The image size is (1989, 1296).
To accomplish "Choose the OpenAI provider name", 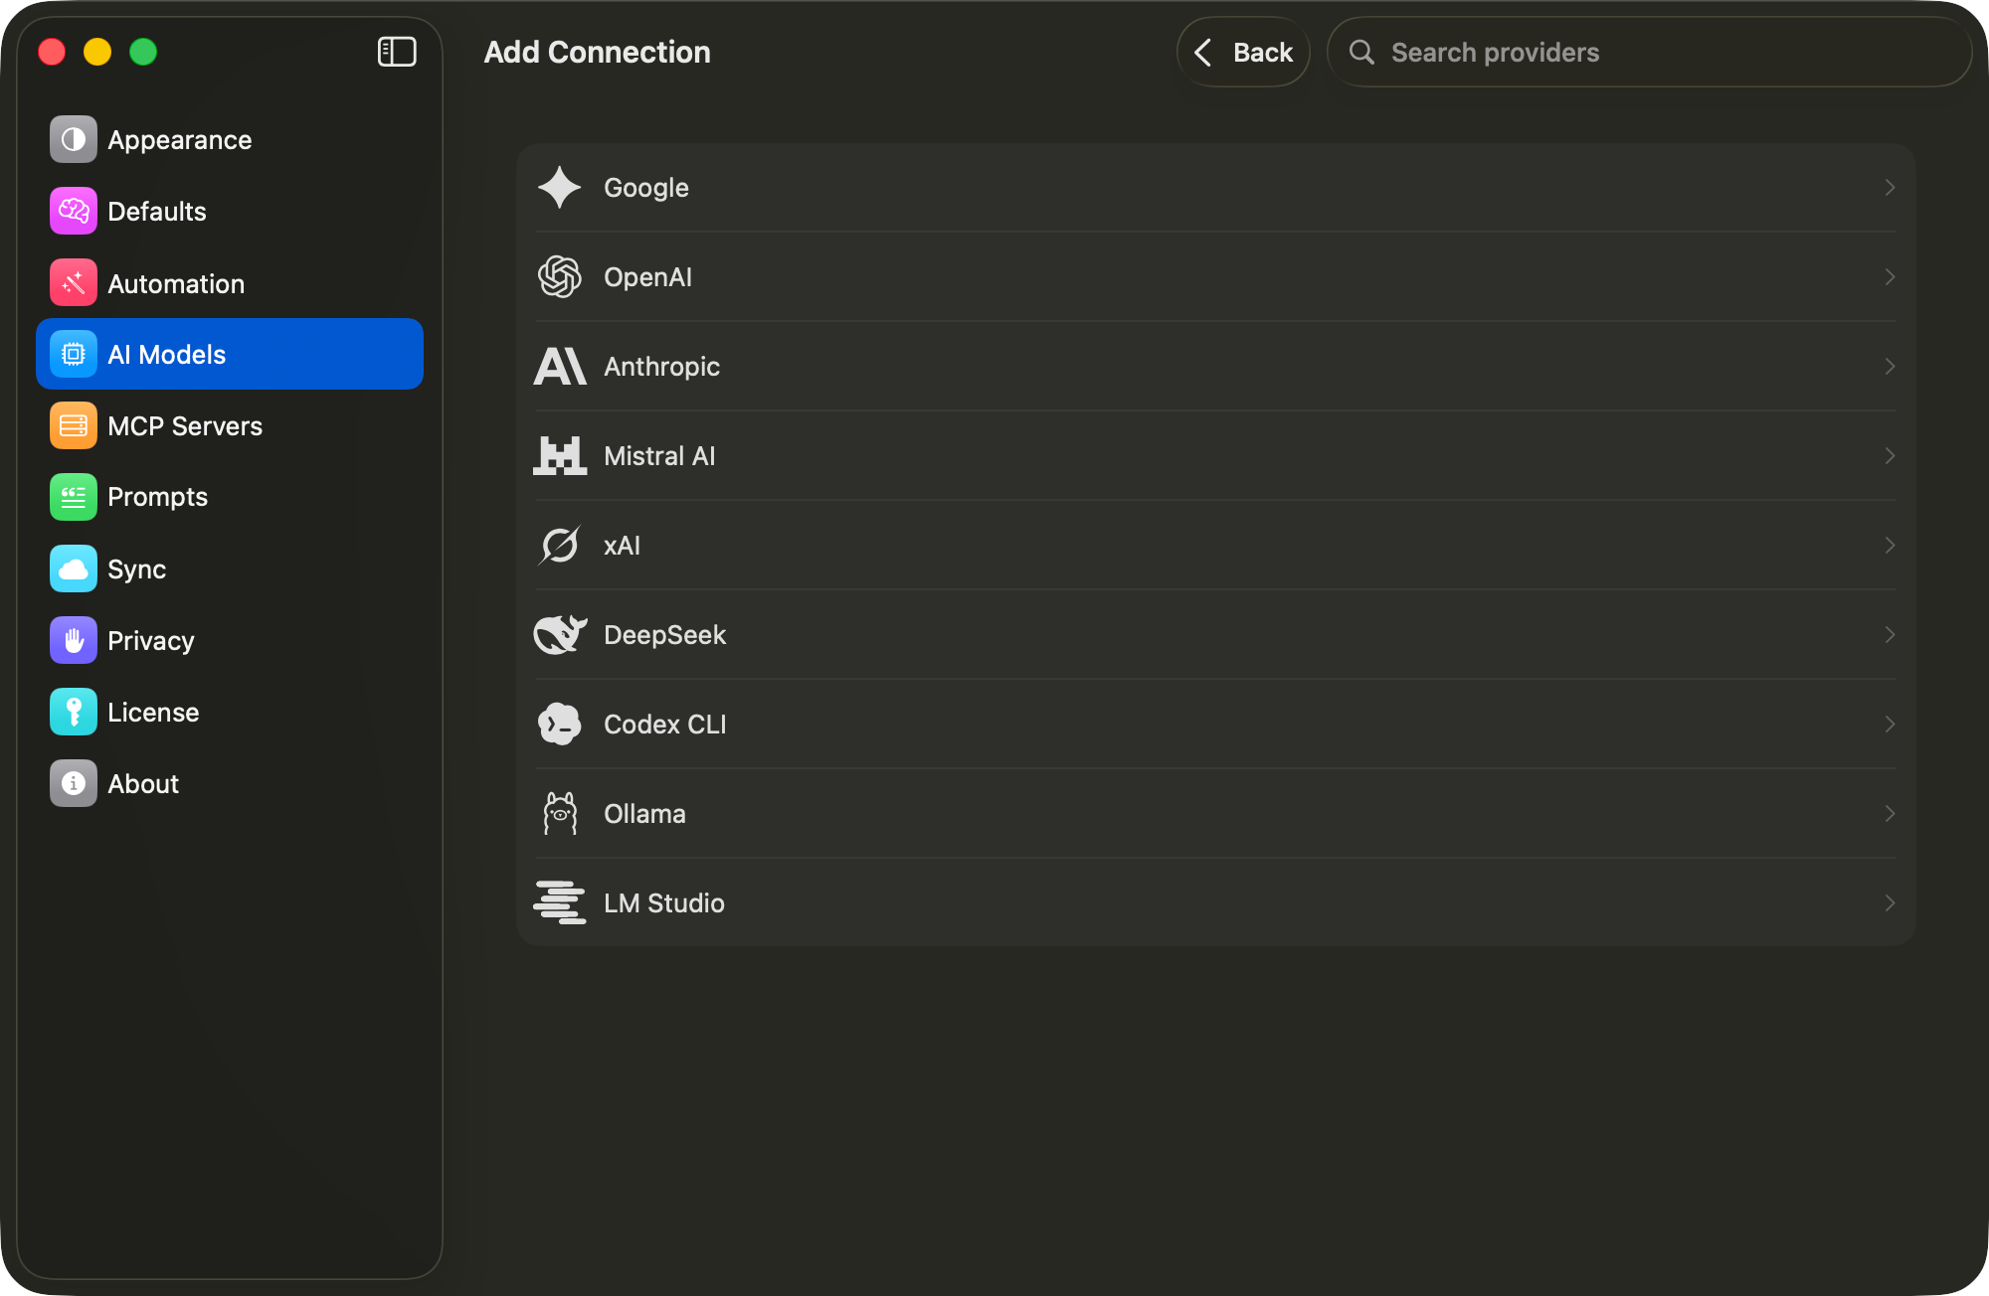I will [x=647, y=276].
